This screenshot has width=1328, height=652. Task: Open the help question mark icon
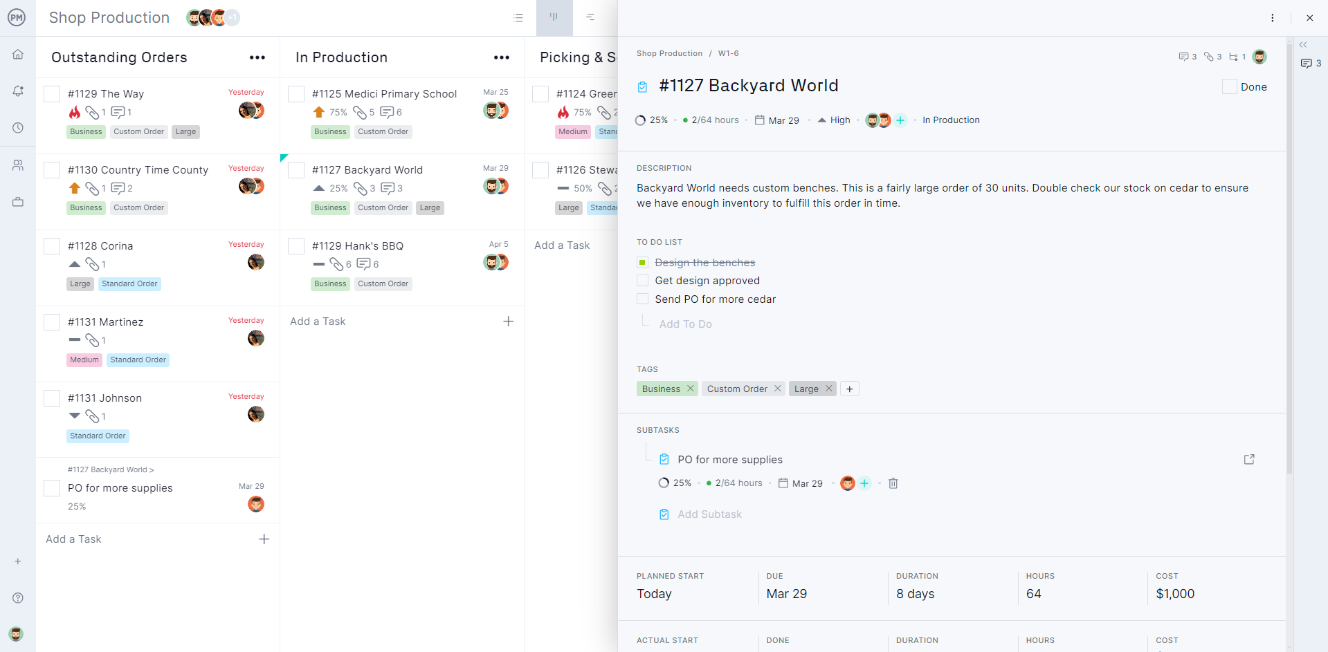[18, 598]
